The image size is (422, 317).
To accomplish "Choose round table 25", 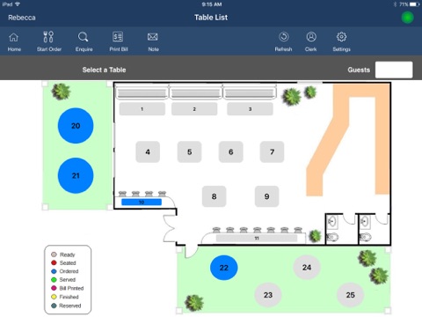I will point(351,295).
